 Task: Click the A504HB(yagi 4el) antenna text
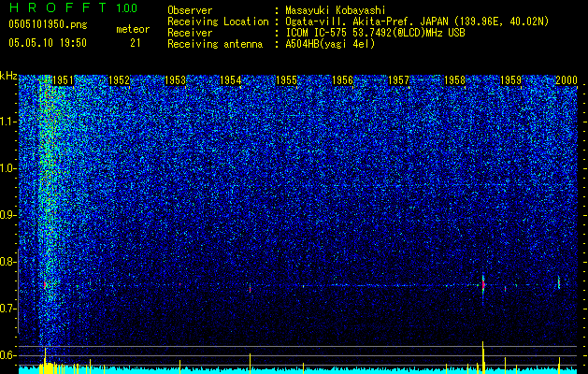point(330,44)
